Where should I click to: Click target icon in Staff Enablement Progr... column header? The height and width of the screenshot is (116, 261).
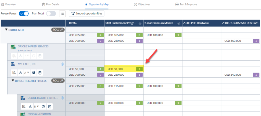coord(140,23)
